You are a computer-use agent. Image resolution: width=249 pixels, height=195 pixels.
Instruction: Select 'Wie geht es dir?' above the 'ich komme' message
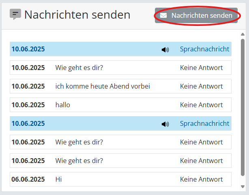[79, 68]
